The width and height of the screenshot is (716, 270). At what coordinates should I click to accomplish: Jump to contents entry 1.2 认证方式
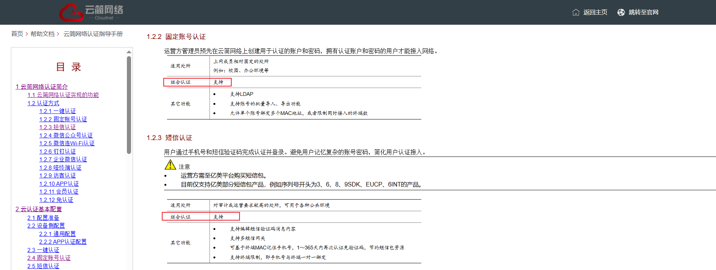(43, 103)
